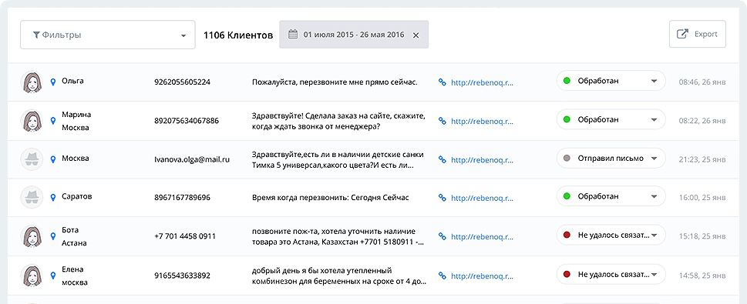Click the link icon in Бота's row

pyautogui.click(x=442, y=236)
